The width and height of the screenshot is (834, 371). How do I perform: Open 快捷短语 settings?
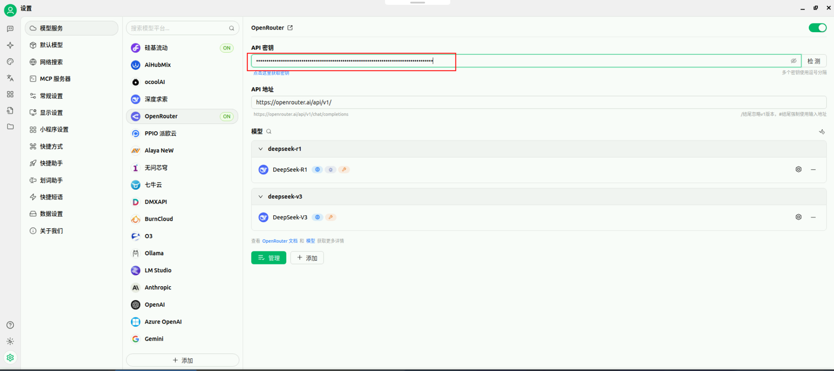[x=72, y=197]
